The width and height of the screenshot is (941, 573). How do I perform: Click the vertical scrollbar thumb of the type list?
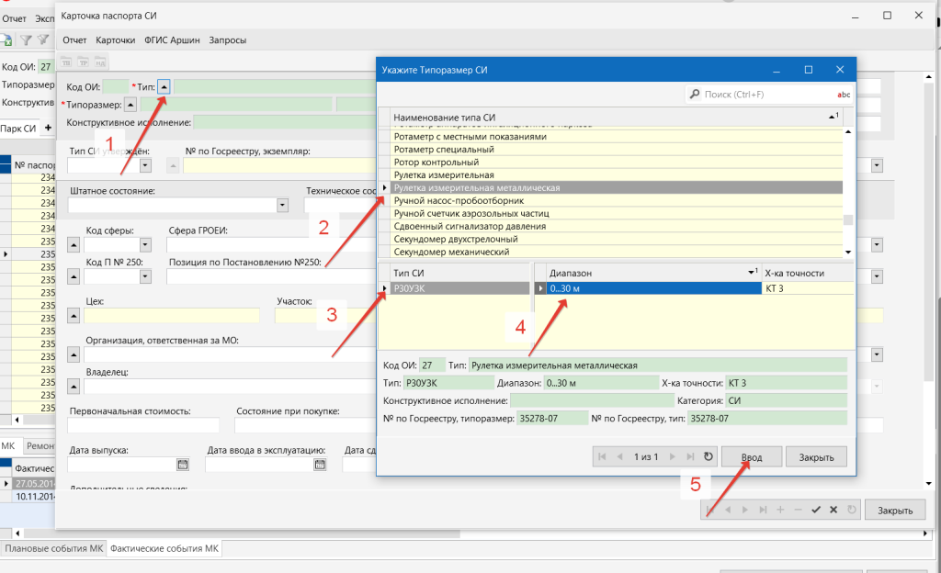848,220
